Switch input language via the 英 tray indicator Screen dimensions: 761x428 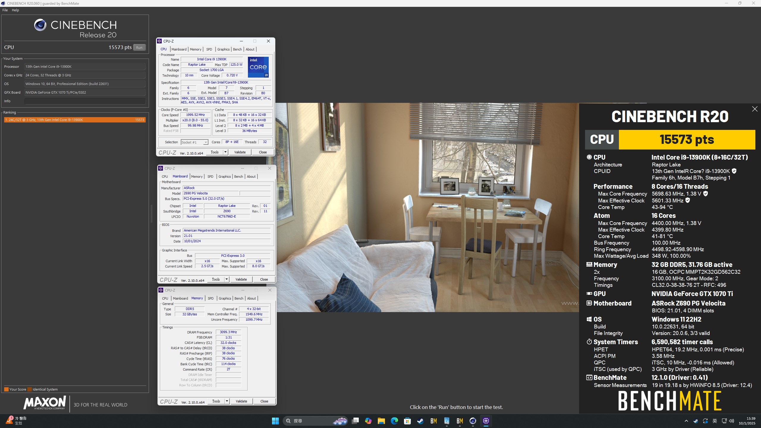tap(715, 421)
